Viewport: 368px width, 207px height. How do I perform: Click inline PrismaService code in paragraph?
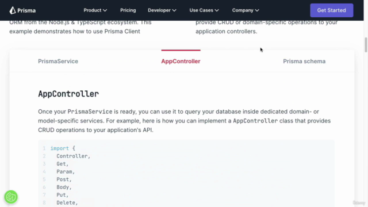[90, 112]
